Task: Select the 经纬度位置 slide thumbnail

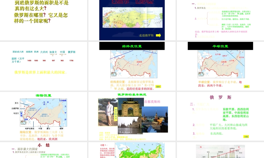Action: coord(132,66)
